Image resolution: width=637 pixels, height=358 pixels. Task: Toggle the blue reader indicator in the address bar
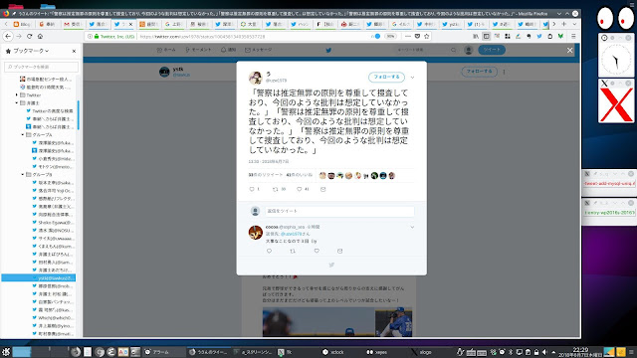click(377, 36)
